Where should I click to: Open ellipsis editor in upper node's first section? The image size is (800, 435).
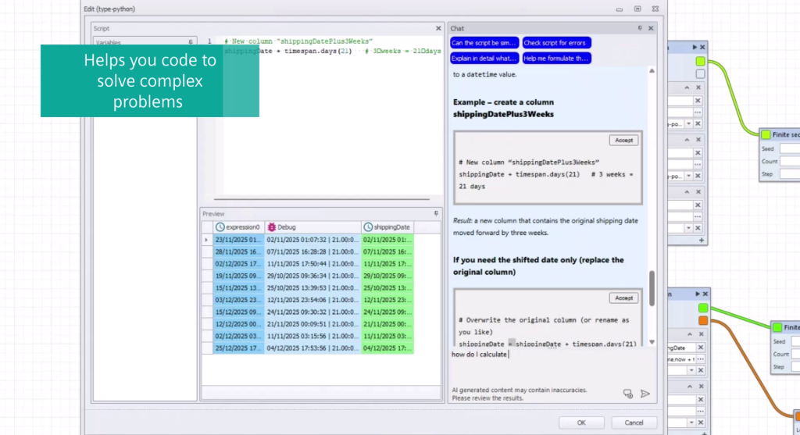point(698,112)
